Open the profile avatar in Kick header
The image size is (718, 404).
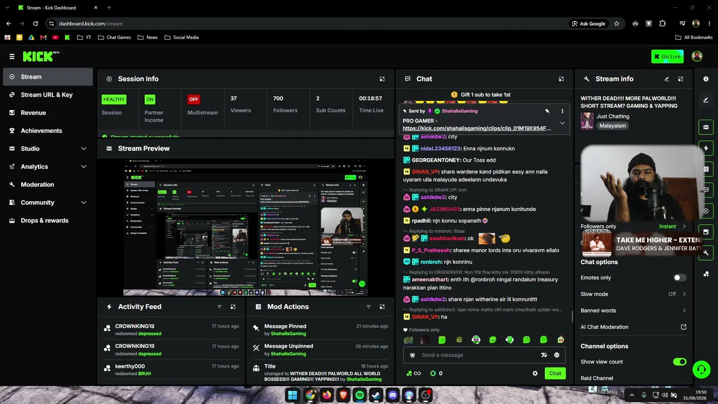[697, 56]
